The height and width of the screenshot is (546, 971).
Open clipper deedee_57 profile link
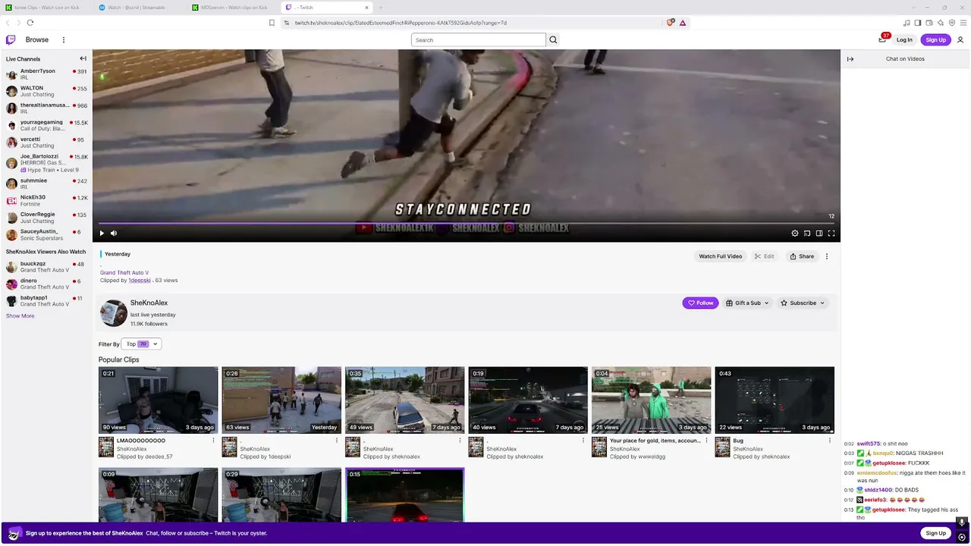[x=159, y=457]
